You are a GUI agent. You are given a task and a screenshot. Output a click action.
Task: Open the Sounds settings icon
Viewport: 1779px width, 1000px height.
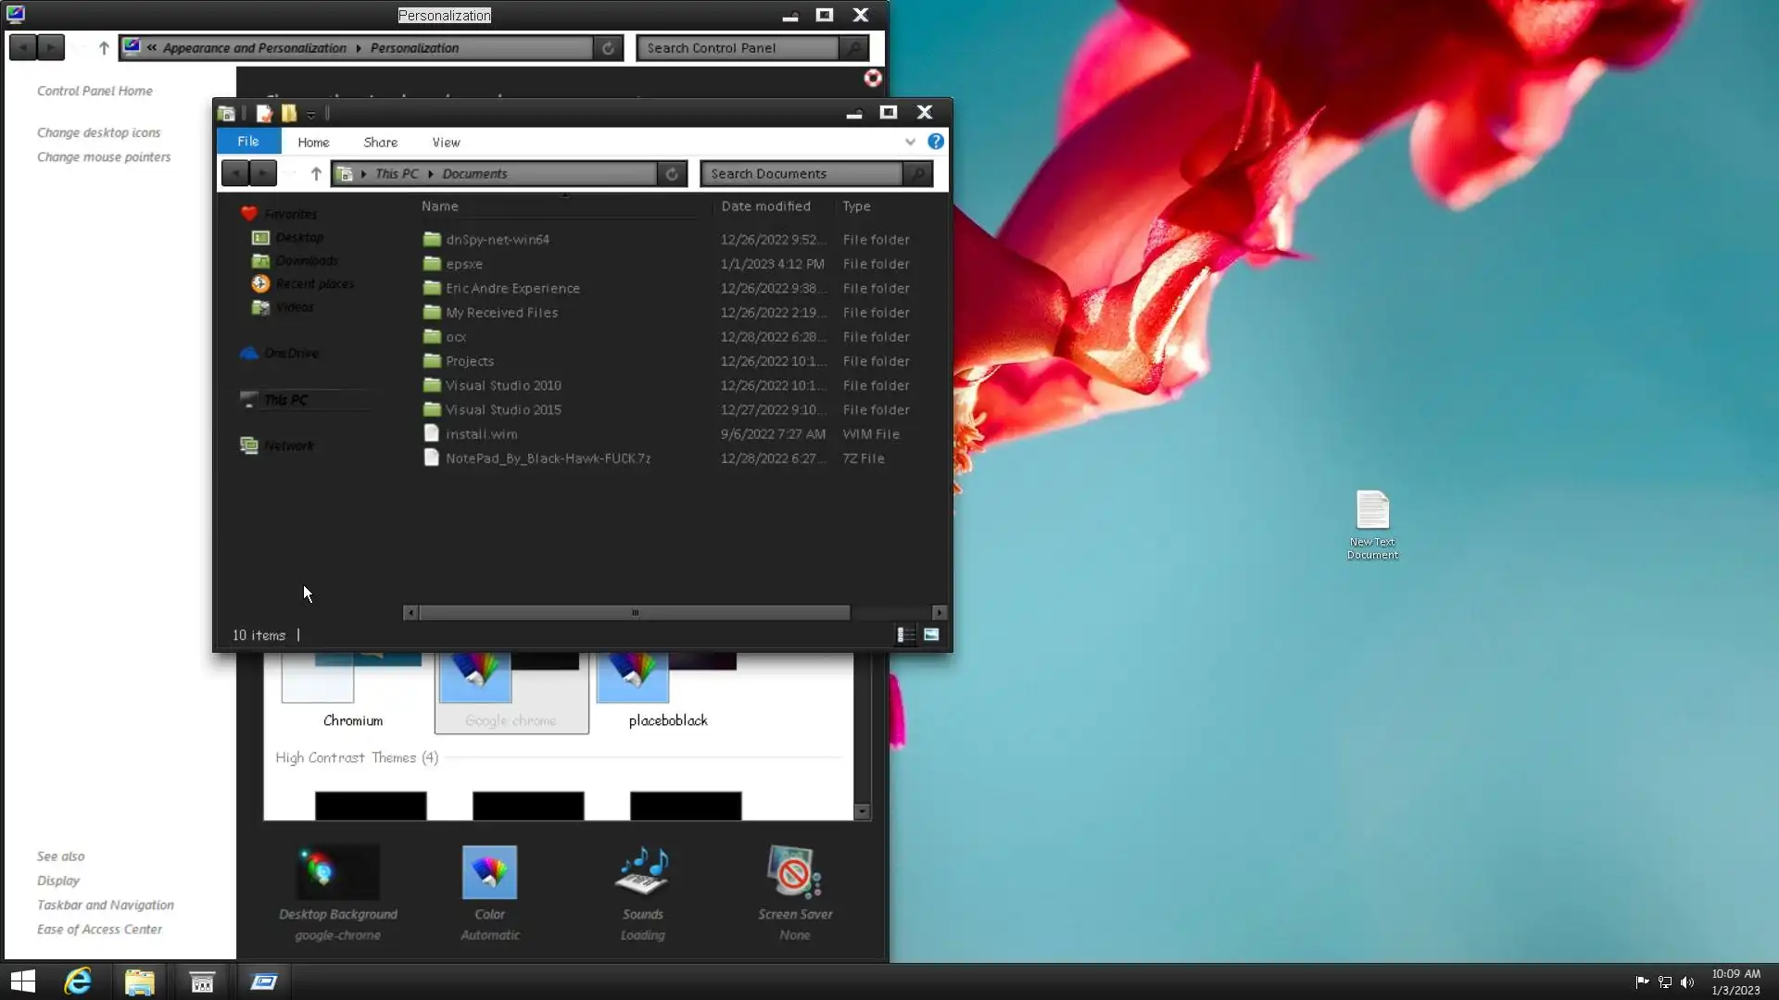pyautogui.click(x=643, y=873)
